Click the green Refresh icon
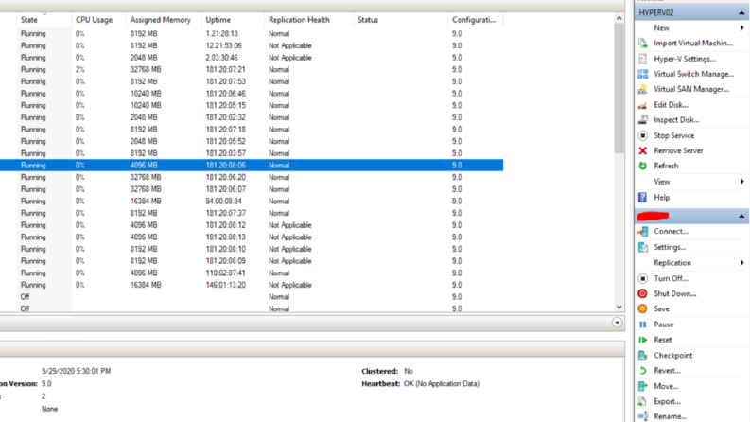750x422 pixels. click(x=643, y=166)
